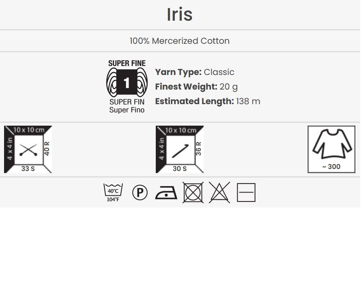The width and height of the screenshot is (361, 291).
Task: Select the crochet hook gauge icon
Action: coord(179,149)
